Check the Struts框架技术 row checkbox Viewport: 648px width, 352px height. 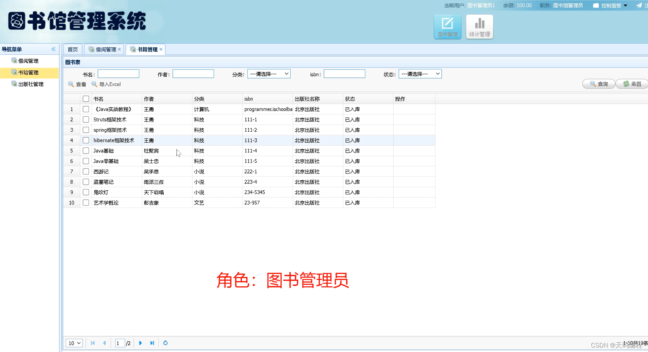(x=86, y=119)
